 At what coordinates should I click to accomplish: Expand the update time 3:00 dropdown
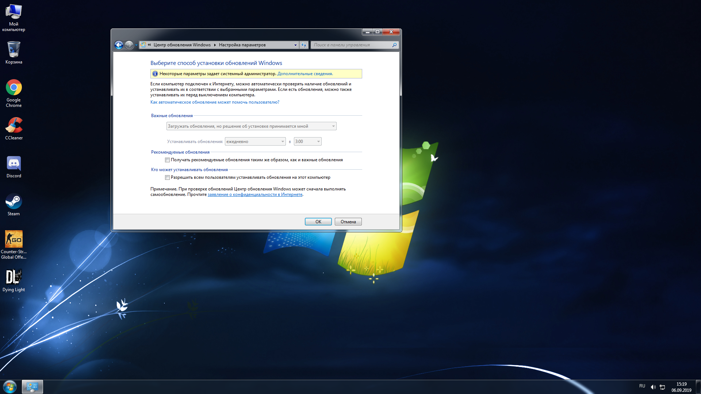point(317,141)
